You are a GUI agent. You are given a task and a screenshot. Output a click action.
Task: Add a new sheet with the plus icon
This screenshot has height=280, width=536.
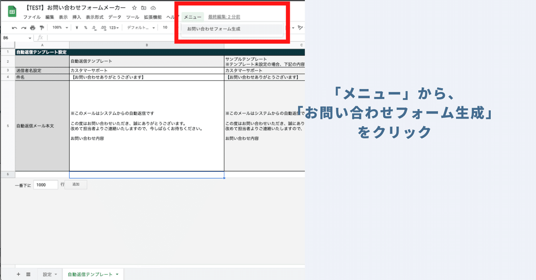point(18,274)
